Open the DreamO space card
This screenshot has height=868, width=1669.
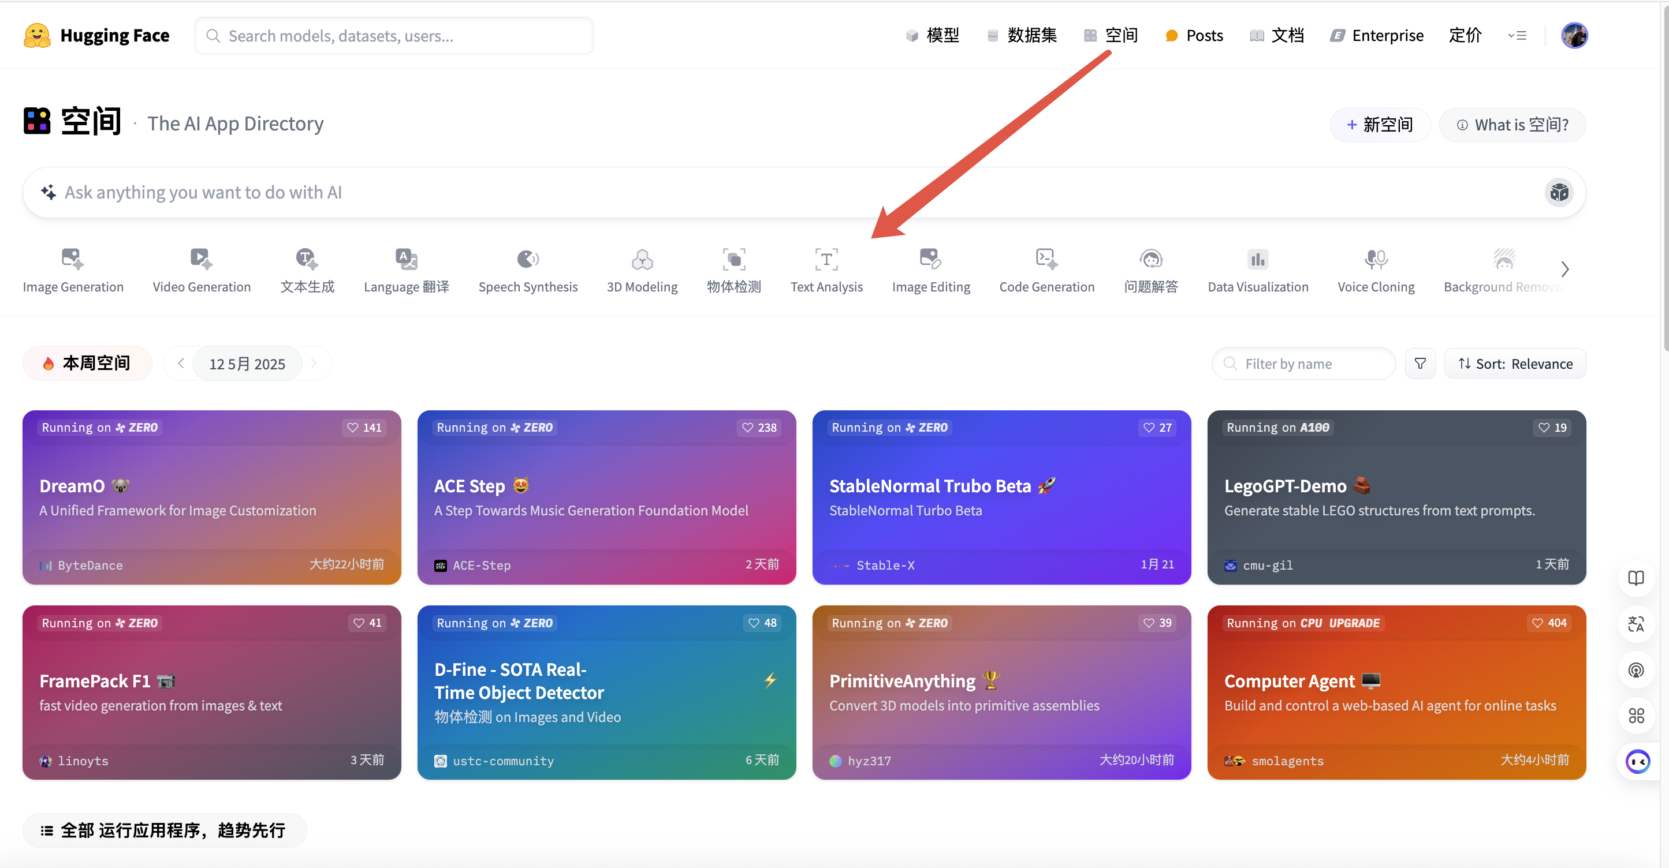pos(211,497)
